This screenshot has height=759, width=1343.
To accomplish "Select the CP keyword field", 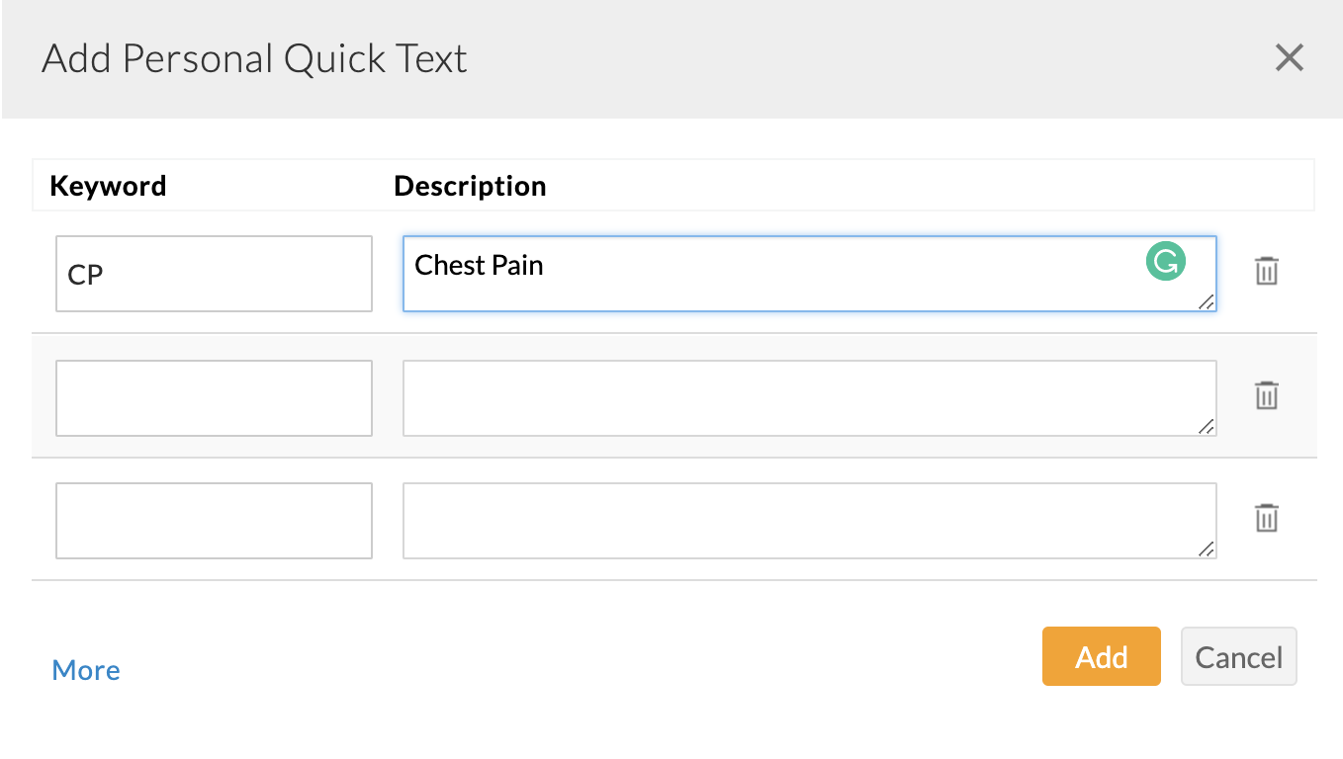I will click(214, 274).
